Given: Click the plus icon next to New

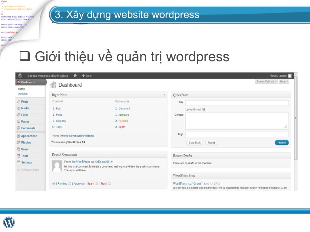Looking at the screenshot, I should pyautogui.click(x=84, y=76).
